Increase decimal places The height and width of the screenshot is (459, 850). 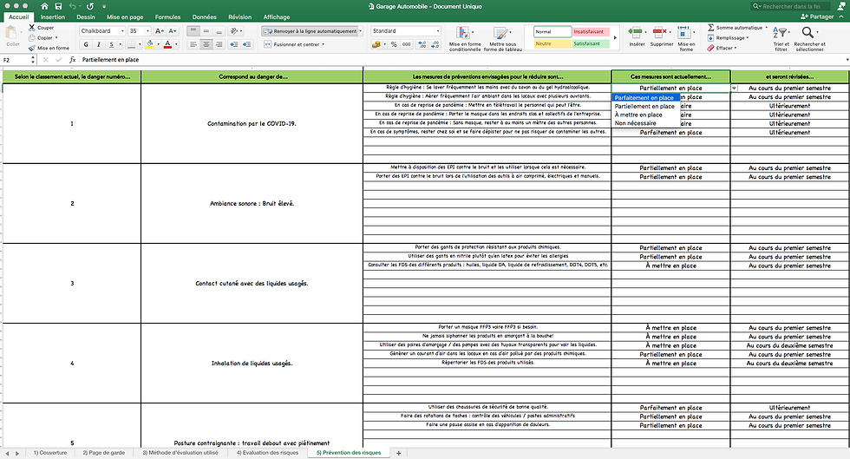tap(422, 44)
